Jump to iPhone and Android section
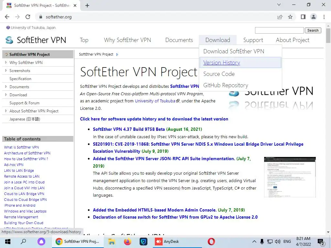 tap(20, 205)
